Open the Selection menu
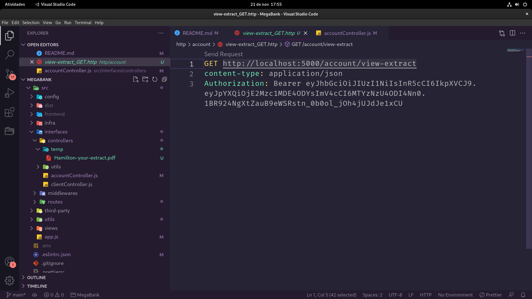Screen dimensions: 532x299 click(x=31, y=23)
